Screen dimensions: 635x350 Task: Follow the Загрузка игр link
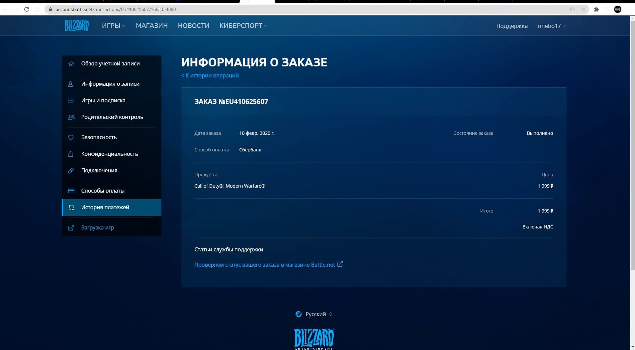112,228
